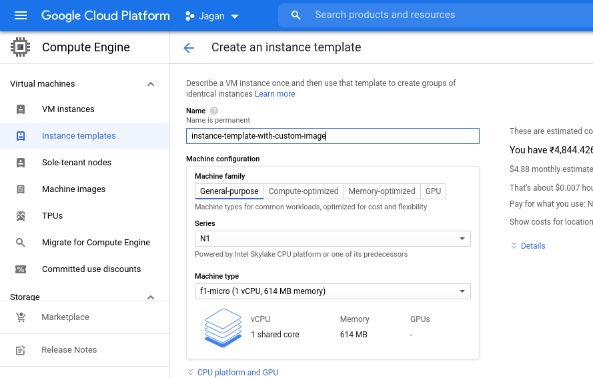Click the '1 shared core' value

pyautogui.click(x=275, y=335)
